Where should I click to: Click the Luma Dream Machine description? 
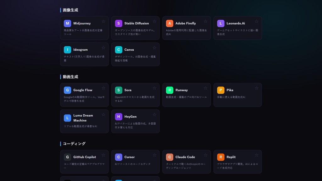80,127
